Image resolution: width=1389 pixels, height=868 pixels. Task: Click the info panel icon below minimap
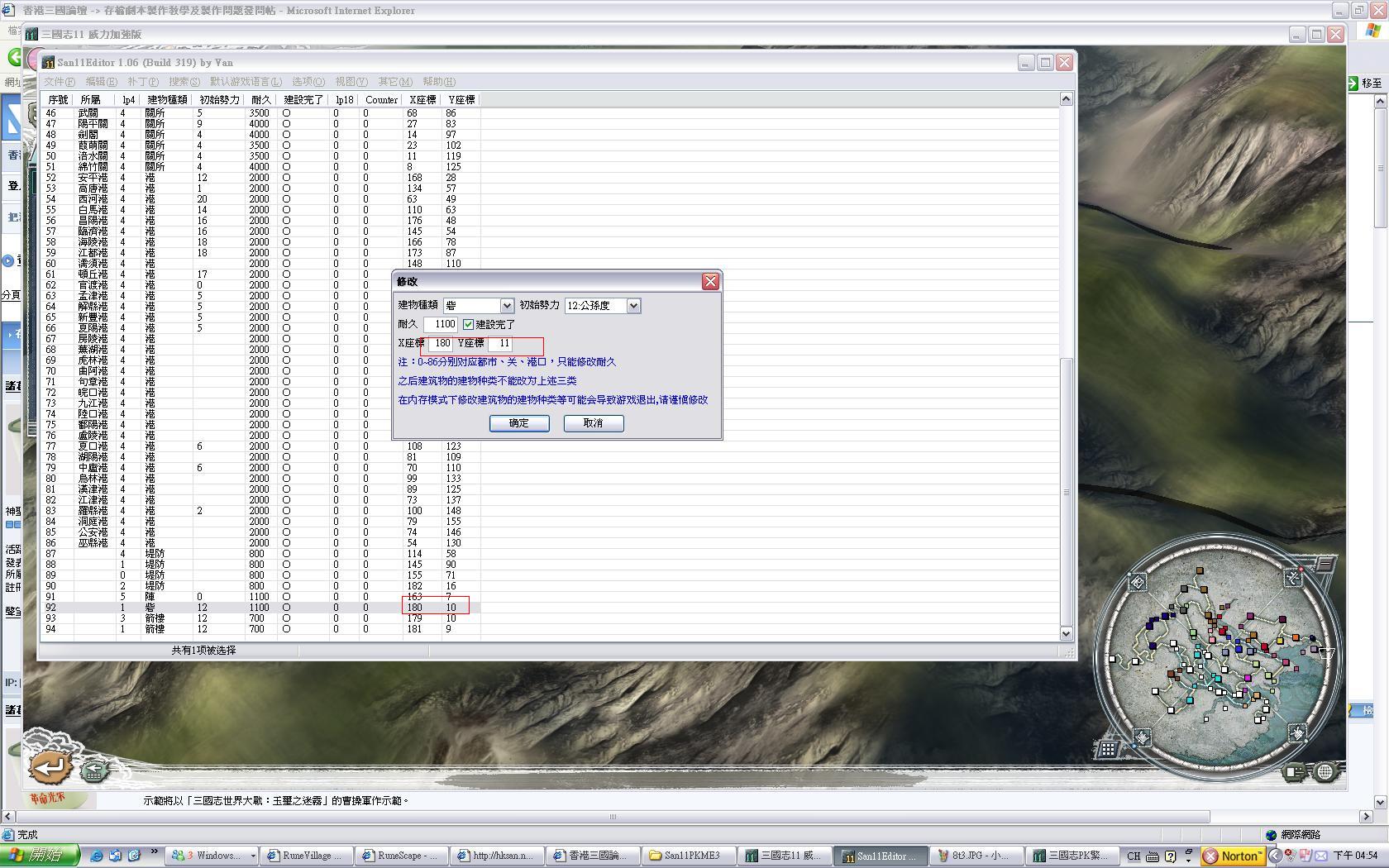coord(1295,772)
